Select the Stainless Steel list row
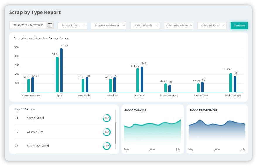257x166 pixels. (x=59, y=146)
